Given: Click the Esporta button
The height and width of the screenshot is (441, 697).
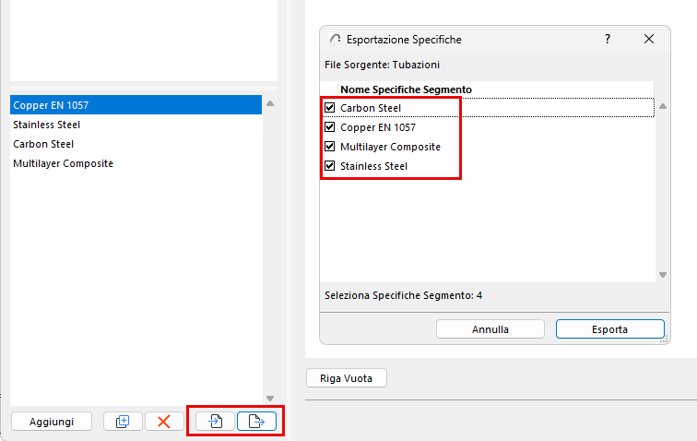Looking at the screenshot, I should point(610,329).
